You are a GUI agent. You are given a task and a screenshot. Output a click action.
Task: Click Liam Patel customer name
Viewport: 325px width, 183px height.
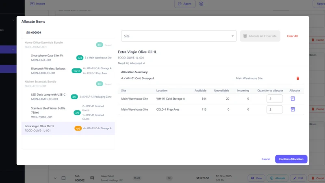[x=107, y=176]
